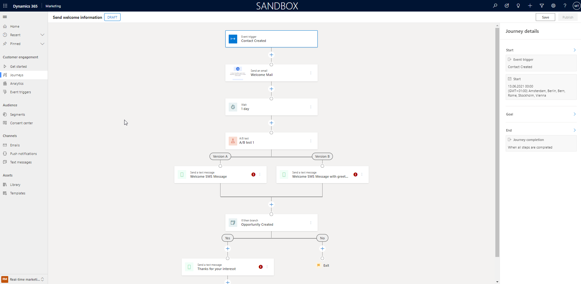Click the Exit flag icon
Screen dimensions: 581x284
(x=319, y=265)
